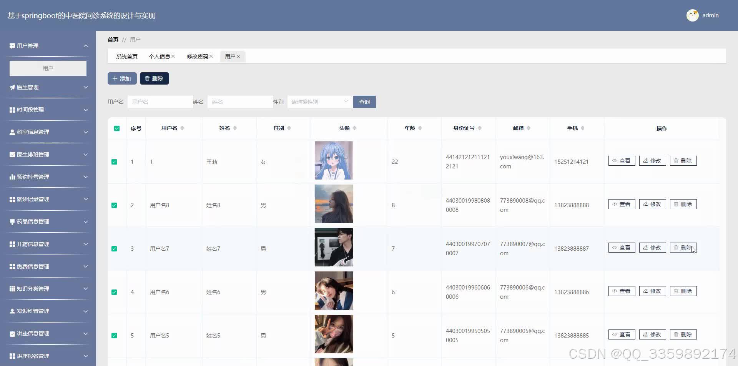
Task: Click the 讲座信息管理 clipboard icon
Action: 12,333
